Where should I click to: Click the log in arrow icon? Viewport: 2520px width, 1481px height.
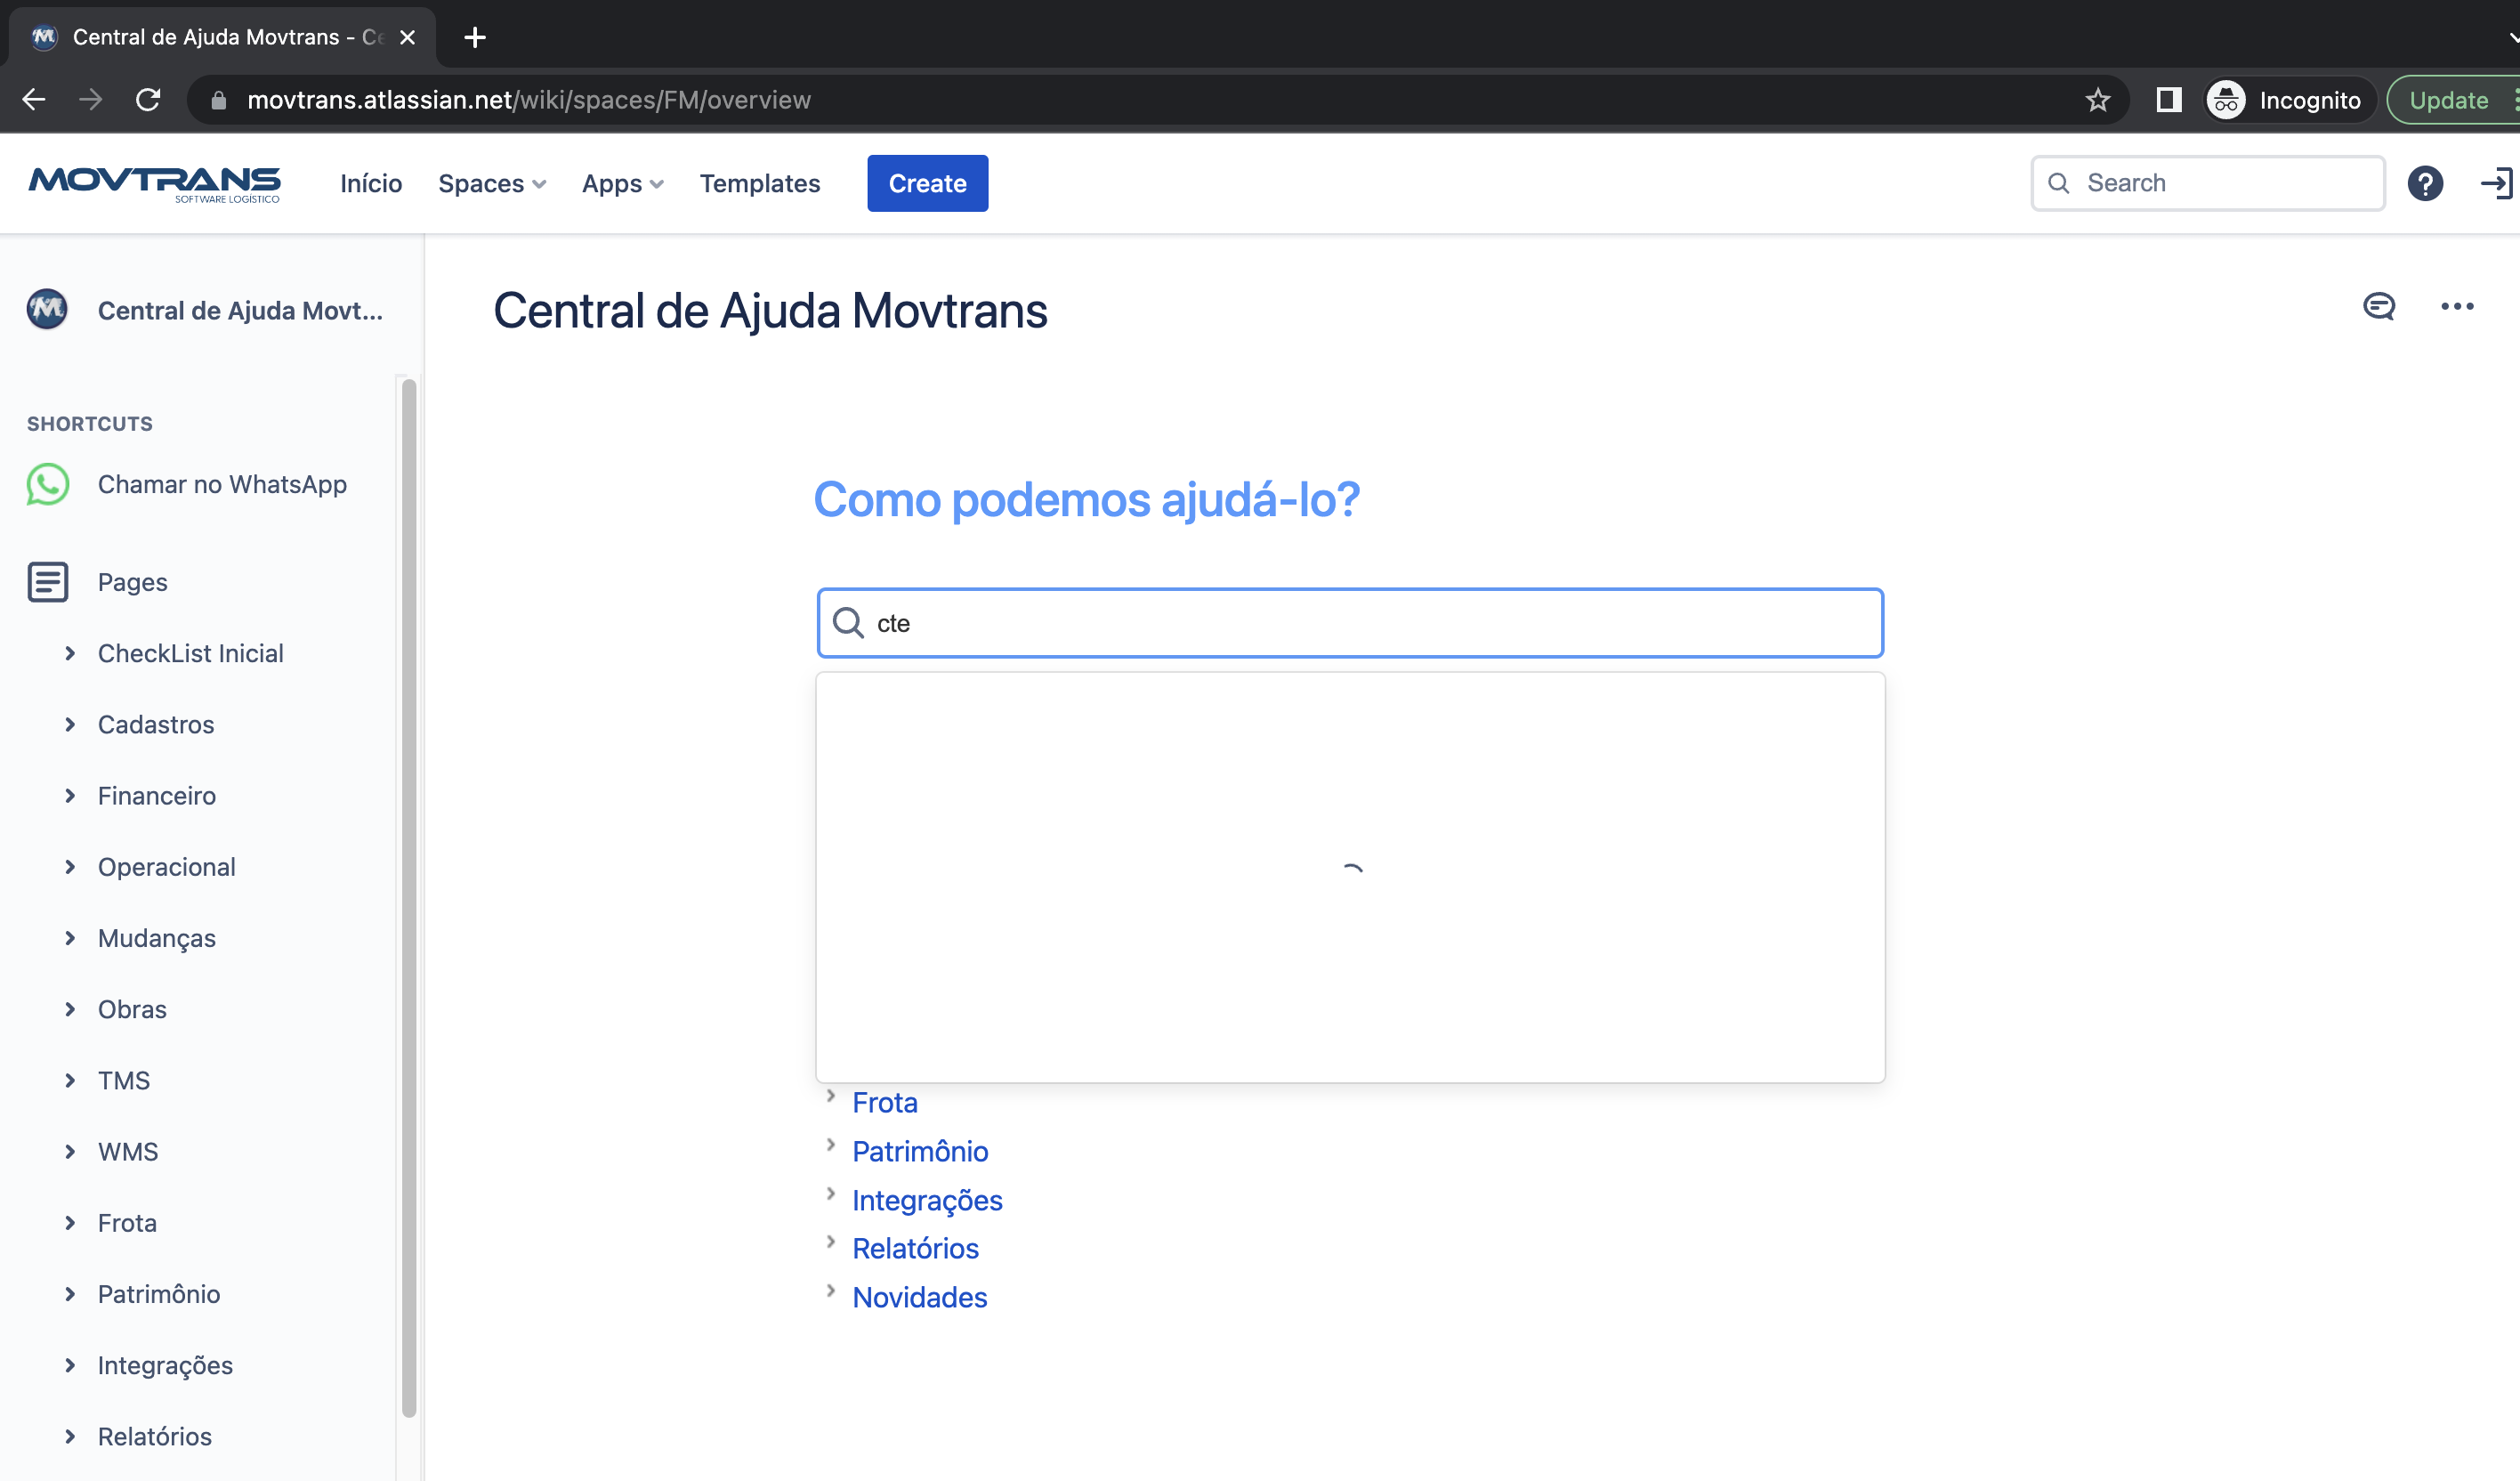(2496, 183)
